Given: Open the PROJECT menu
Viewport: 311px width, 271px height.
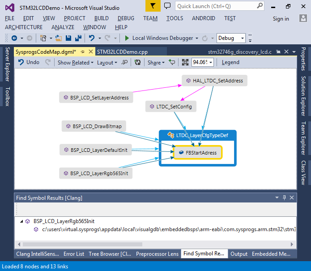Looking at the screenshot, I should click(74, 18).
